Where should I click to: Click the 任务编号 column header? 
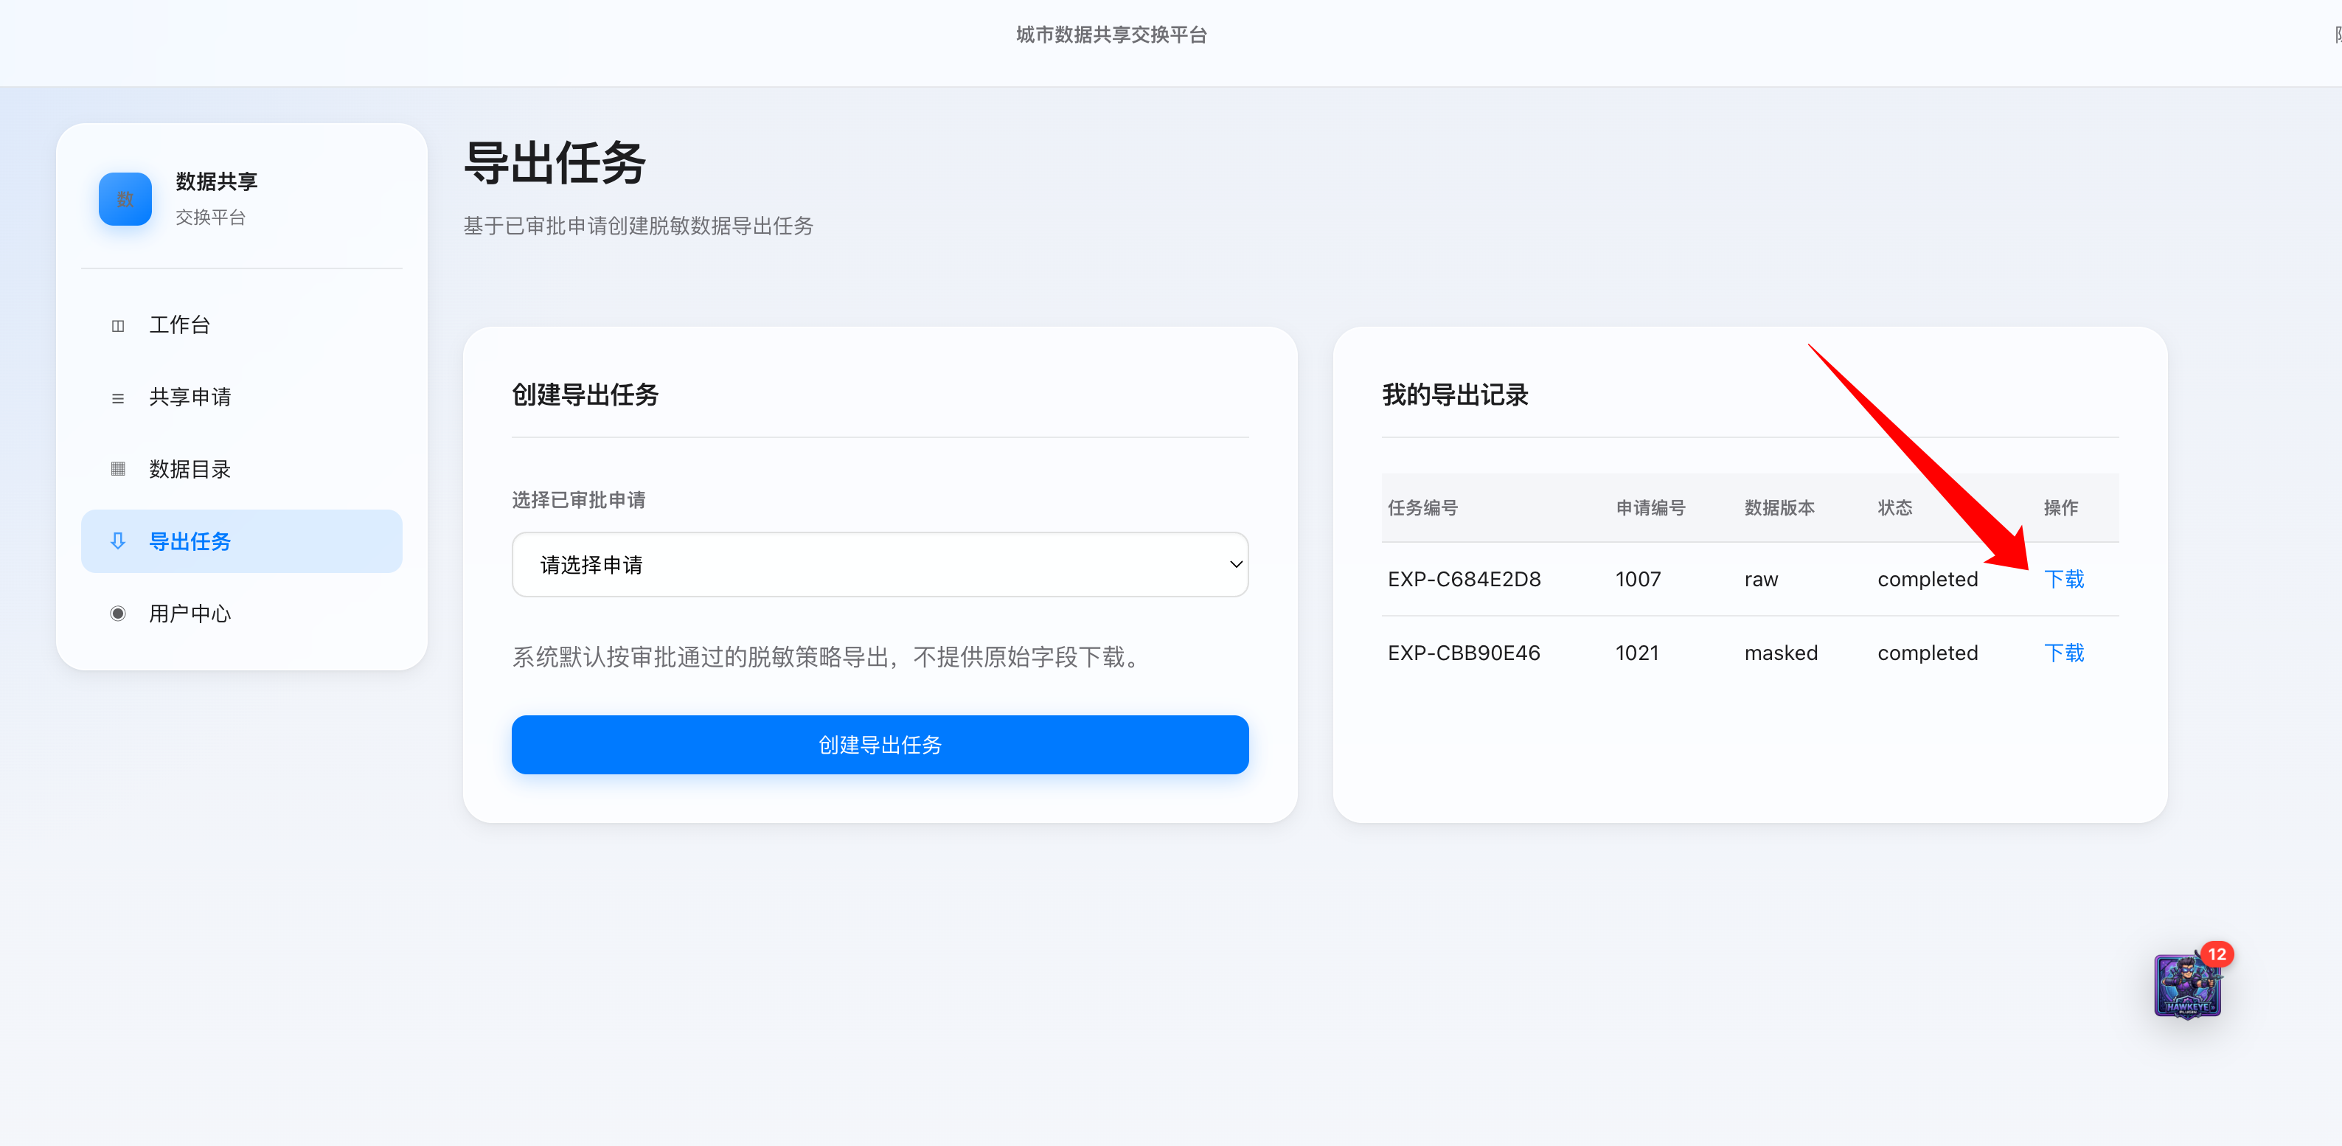pyautogui.click(x=1422, y=507)
